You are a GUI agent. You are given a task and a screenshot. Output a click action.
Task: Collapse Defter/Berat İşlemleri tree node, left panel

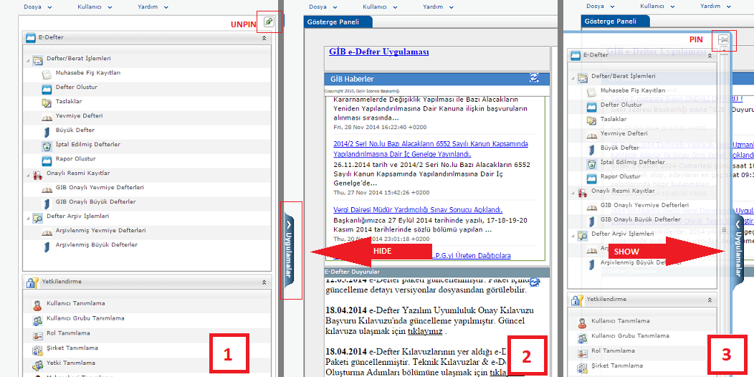click(28, 61)
